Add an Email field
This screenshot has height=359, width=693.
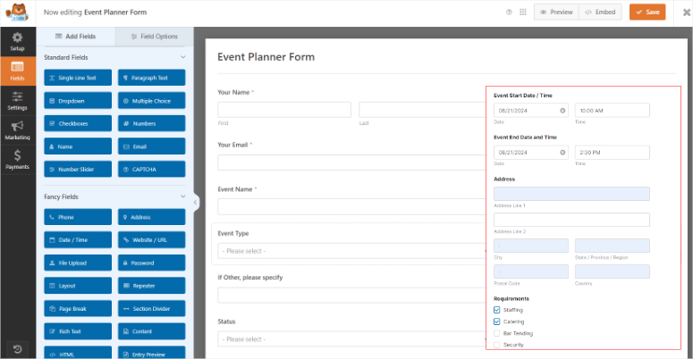coord(152,146)
